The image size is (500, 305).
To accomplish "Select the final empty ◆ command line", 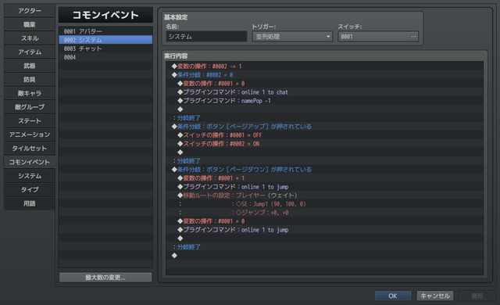I will 325,256.
